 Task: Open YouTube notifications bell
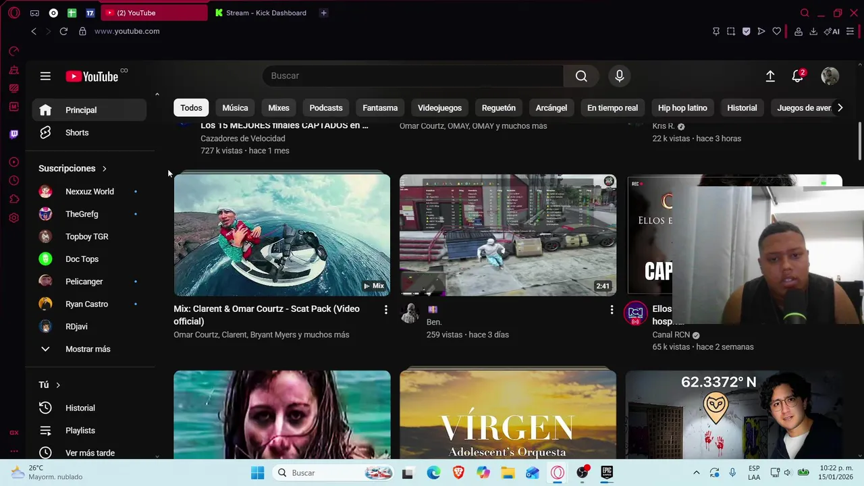[798, 76]
